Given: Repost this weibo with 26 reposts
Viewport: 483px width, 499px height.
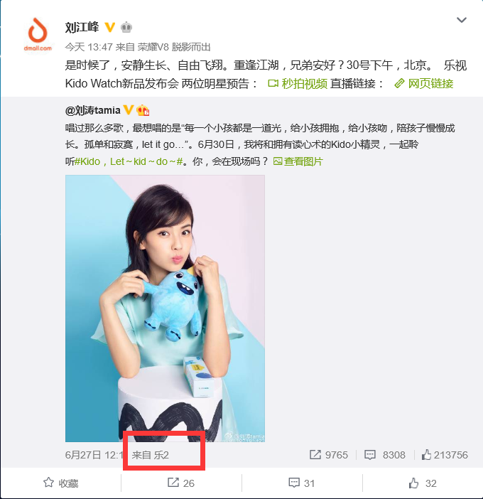Looking at the screenshot, I should coord(181,483).
